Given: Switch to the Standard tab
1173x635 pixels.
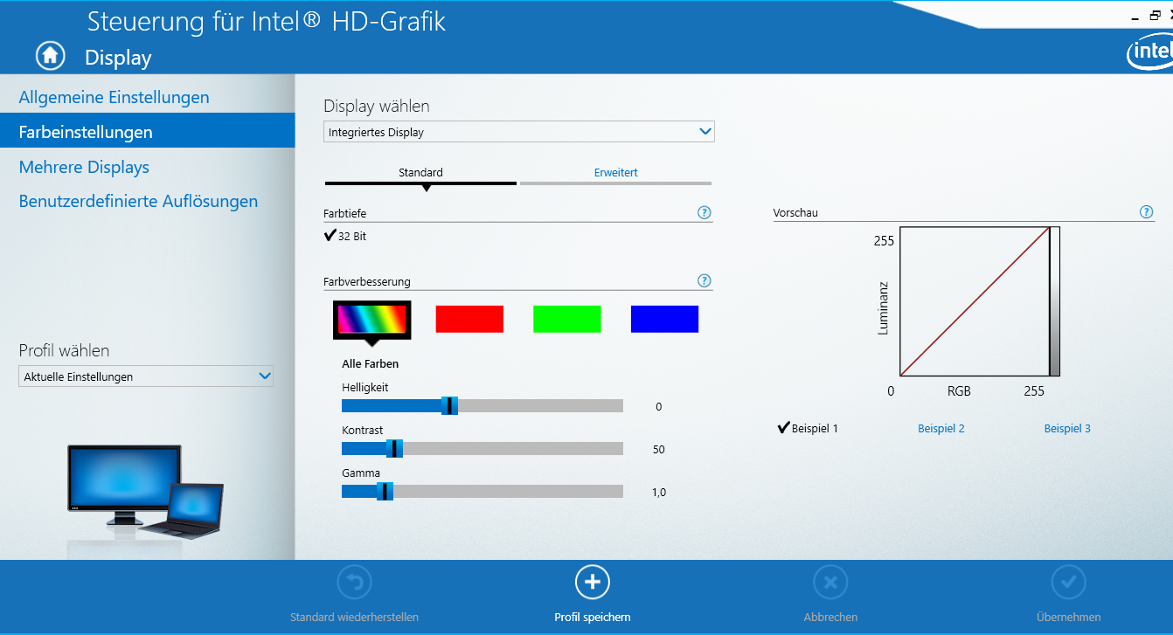Looking at the screenshot, I should (x=420, y=173).
